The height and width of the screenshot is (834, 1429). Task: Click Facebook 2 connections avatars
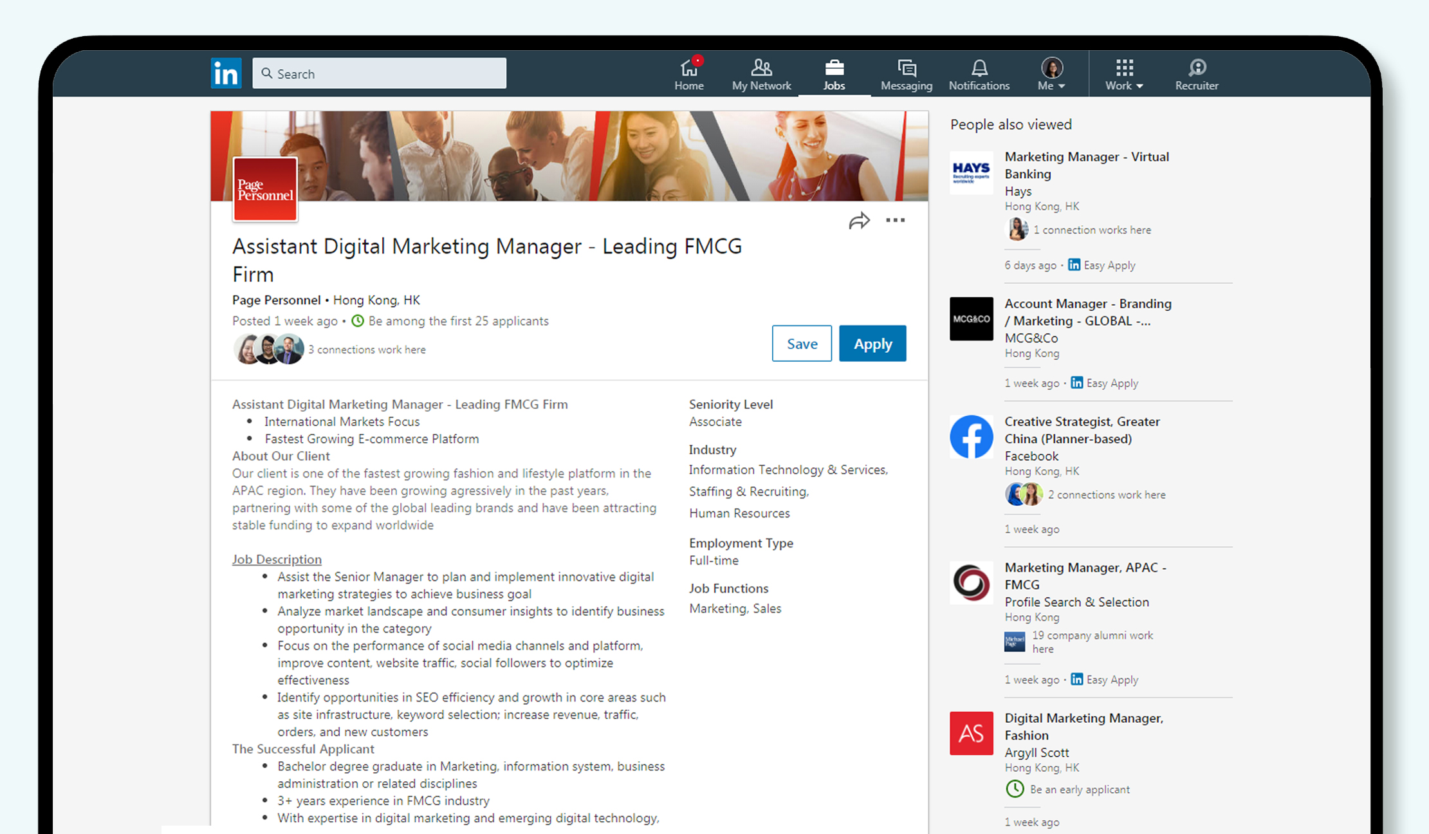(x=1024, y=494)
